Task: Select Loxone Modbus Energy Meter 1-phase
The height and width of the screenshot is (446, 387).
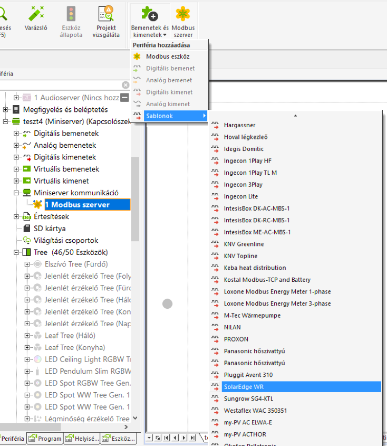Action: 295,292
